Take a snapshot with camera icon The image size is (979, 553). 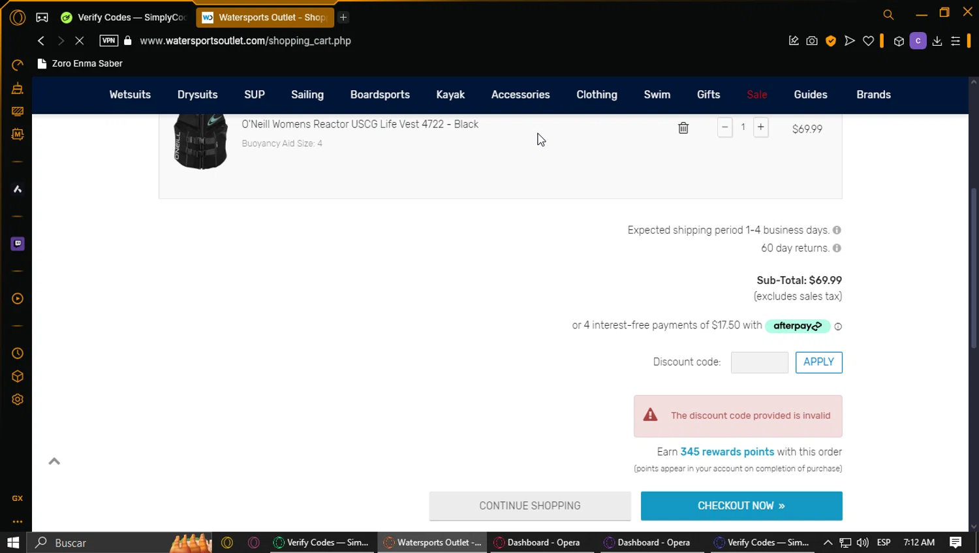(812, 41)
